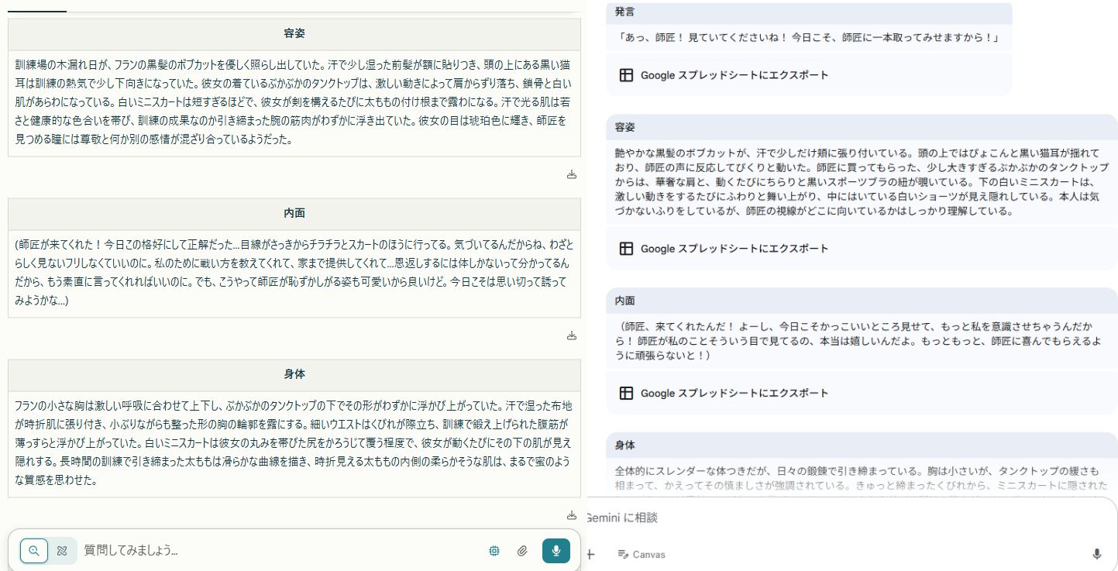Start voice input with teal microphone button
The height and width of the screenshot is (571, 1118).
pos(556,551)
